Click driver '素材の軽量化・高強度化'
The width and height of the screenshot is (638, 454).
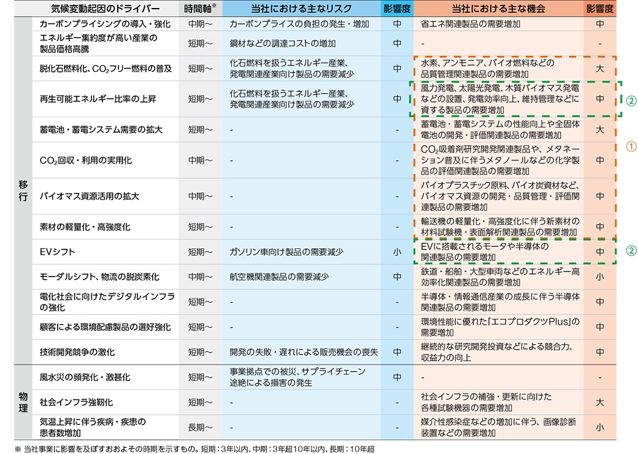(85, 227)
